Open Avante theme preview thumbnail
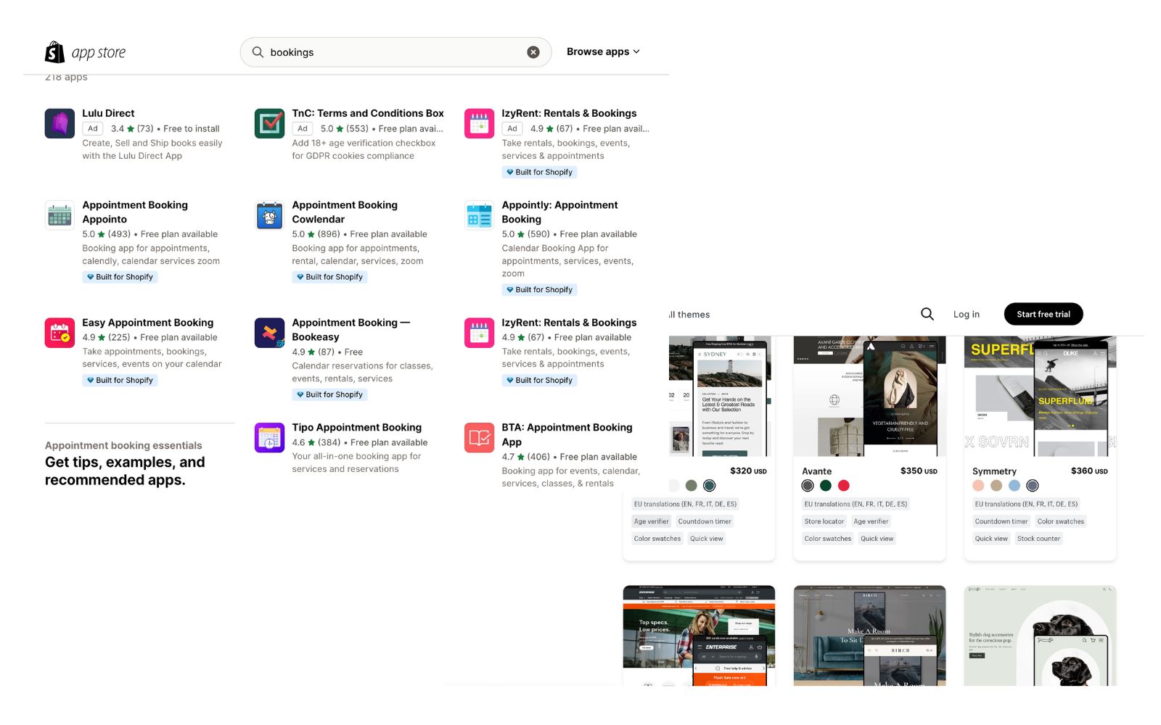 [x=869, y=396]
